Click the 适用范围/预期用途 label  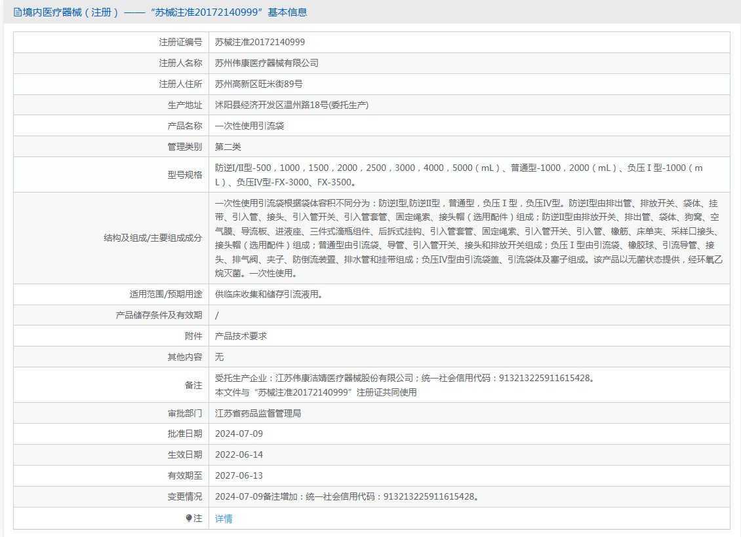[x=166, y=294]
